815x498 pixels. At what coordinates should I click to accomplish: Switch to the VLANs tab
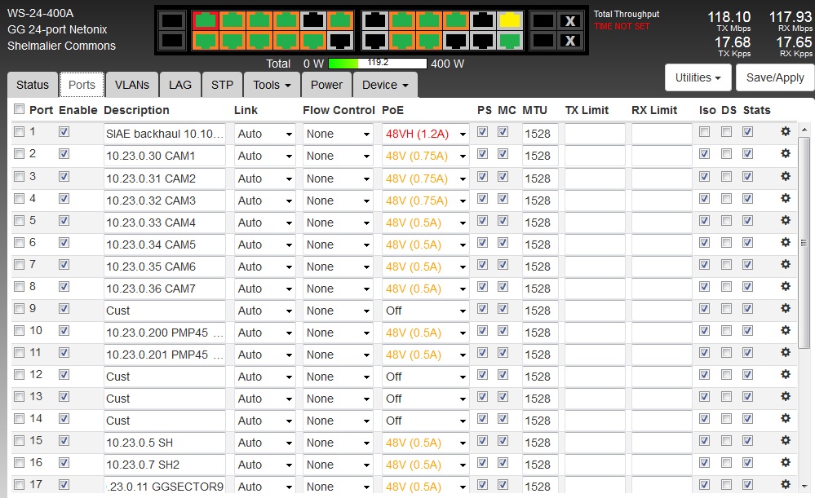click(132, 85)
